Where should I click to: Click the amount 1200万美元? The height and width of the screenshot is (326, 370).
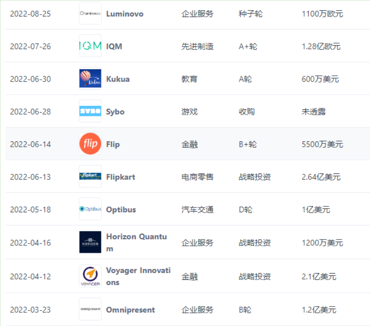[322, 242]
